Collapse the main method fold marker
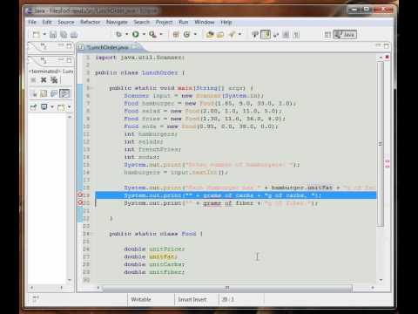The width and height of the screenshot is (418, 314). 91,88
